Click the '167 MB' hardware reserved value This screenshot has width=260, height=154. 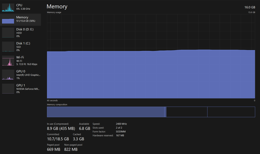pyautogui.click(x=120, y=135)
